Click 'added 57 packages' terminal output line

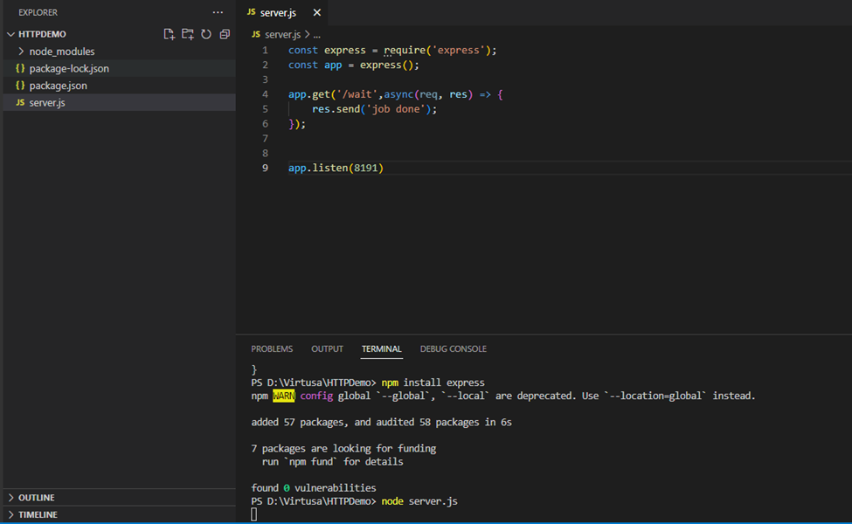tap(382, 423)
